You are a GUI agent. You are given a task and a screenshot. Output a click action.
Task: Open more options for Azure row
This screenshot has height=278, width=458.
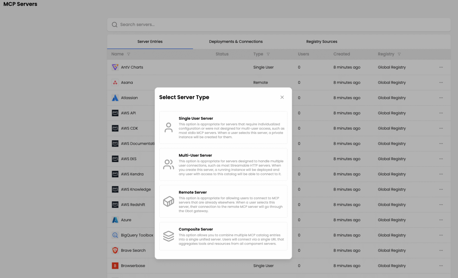point(441,220)
